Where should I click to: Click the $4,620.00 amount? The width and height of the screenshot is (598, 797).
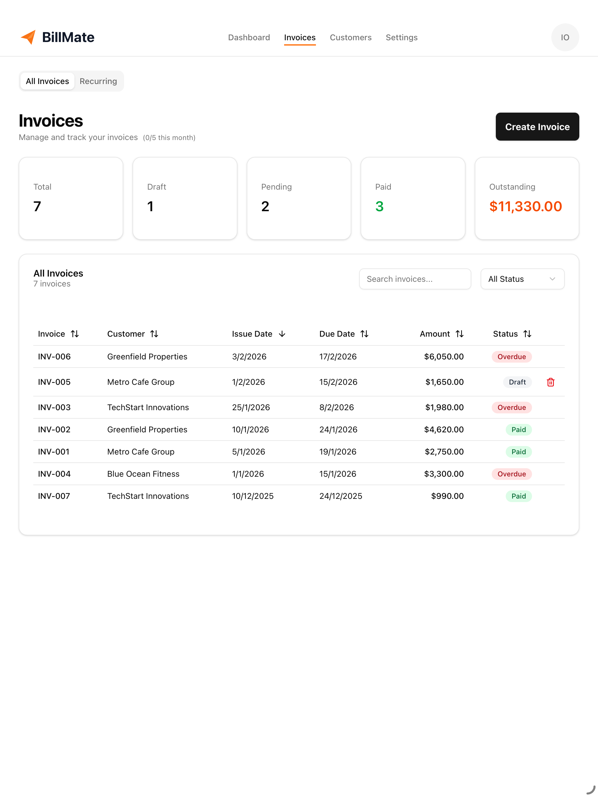pos(444,429)
